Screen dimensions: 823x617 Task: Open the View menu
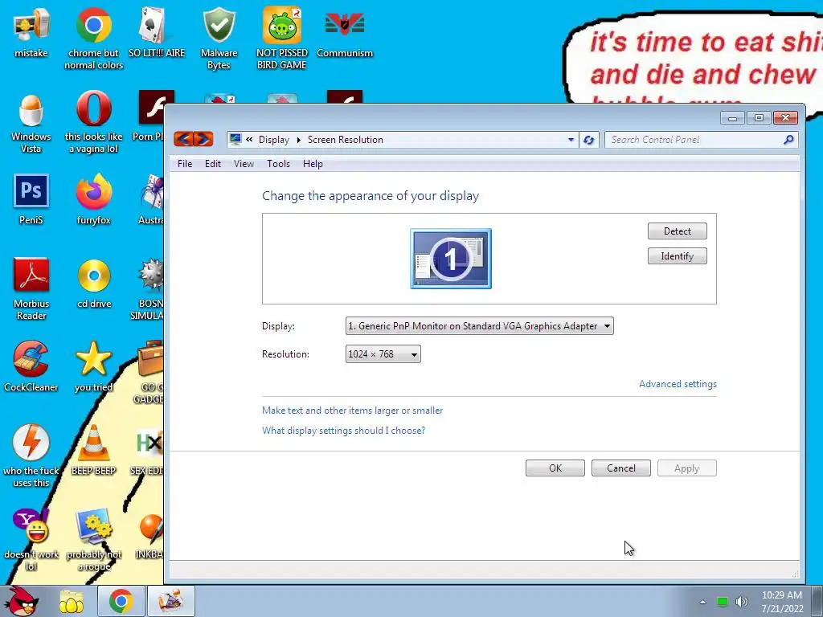[244, 164]
